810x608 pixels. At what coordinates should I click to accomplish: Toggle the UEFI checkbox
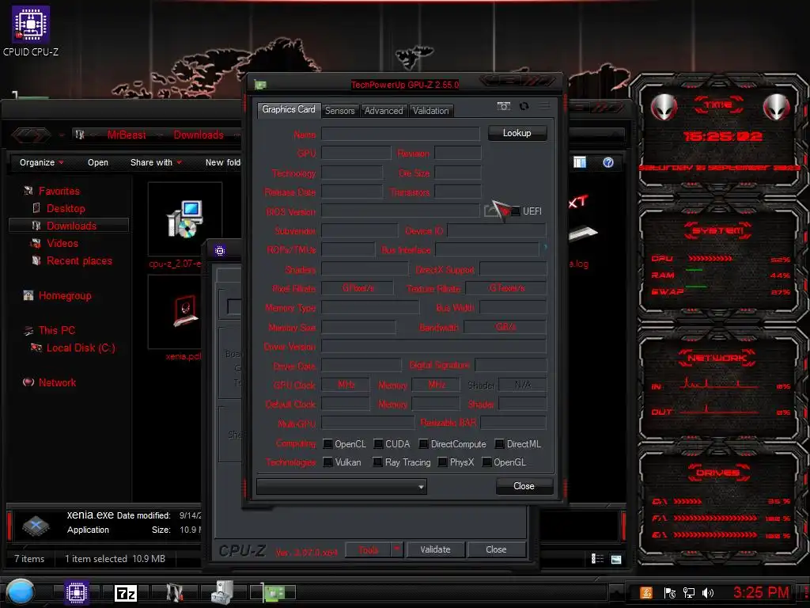515,211
